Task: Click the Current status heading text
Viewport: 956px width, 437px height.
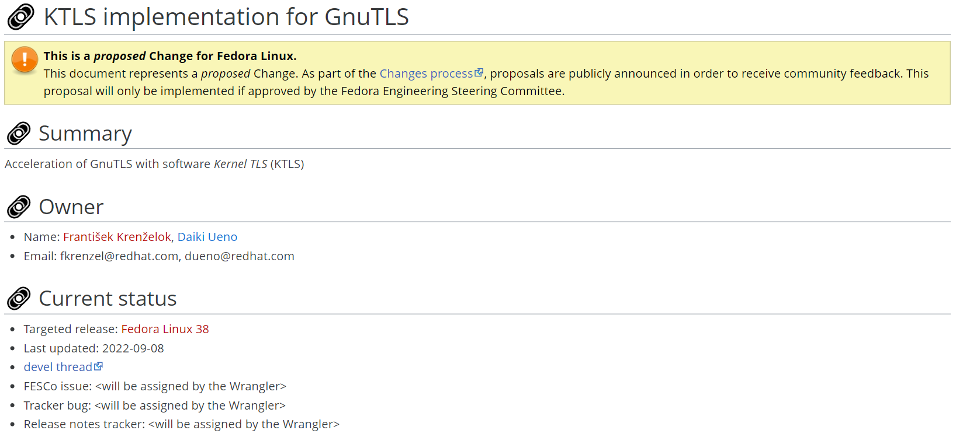Action: tap(108, 299)
